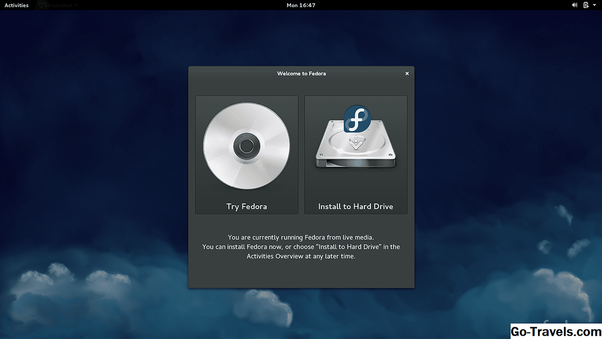Click the down-arrow emblem on the drive
Viewport: 602px width, 339px height.
(x=355, y=144)
